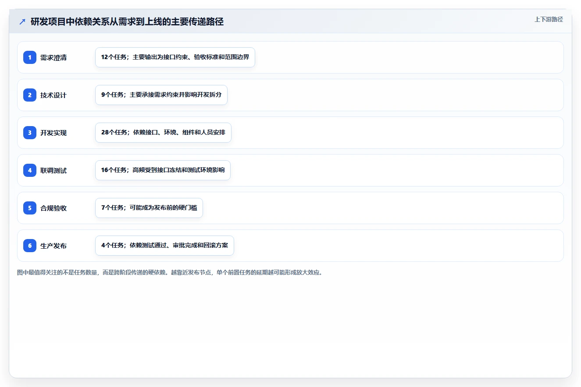
Task: Click the 联调测试 stage label
Action: click(x=53, y=170)
